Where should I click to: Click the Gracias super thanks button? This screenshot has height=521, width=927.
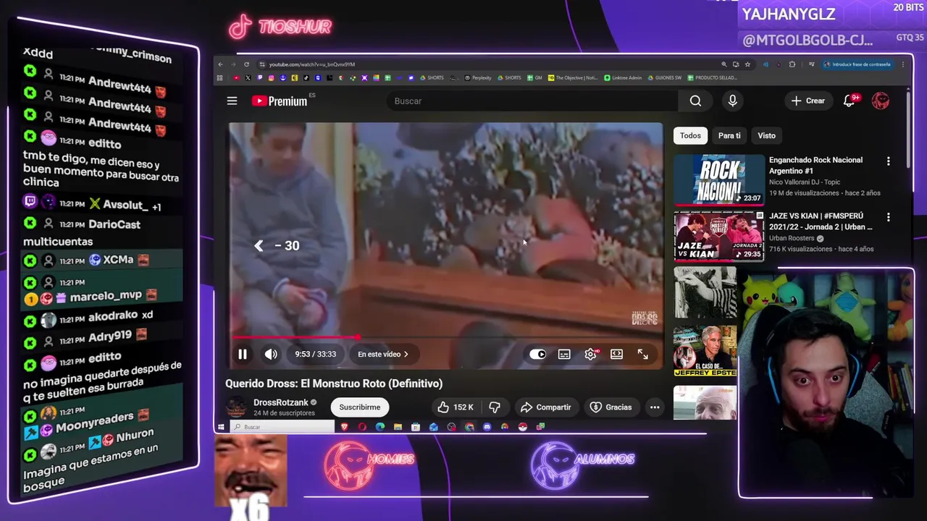pyautogui.click(x=611, y=407)
